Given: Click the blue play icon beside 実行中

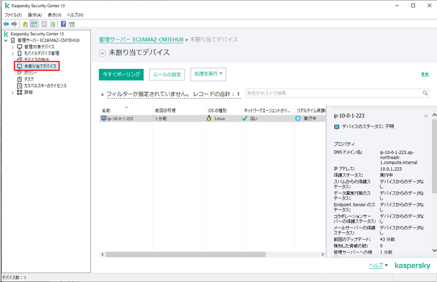Looking at the screenshot, I should click(298, 119).
